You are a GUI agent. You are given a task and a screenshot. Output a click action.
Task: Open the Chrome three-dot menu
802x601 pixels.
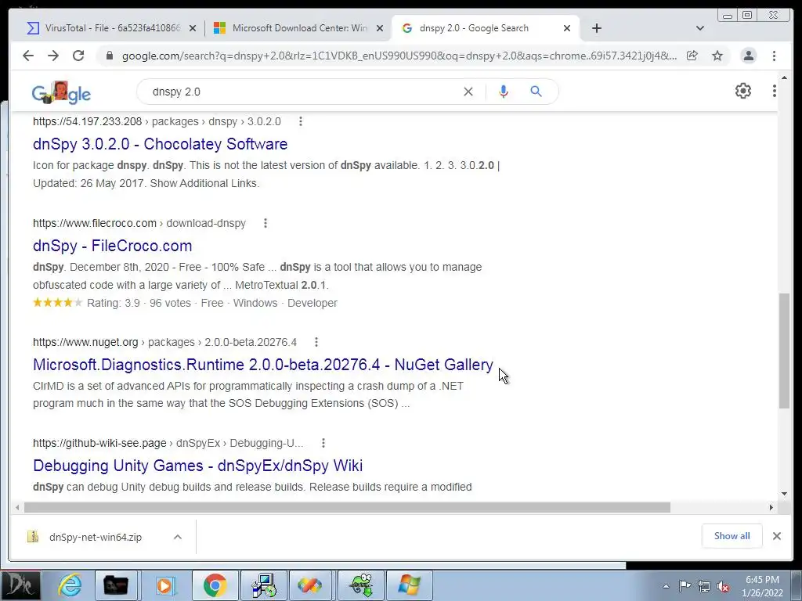pos(774,56)
